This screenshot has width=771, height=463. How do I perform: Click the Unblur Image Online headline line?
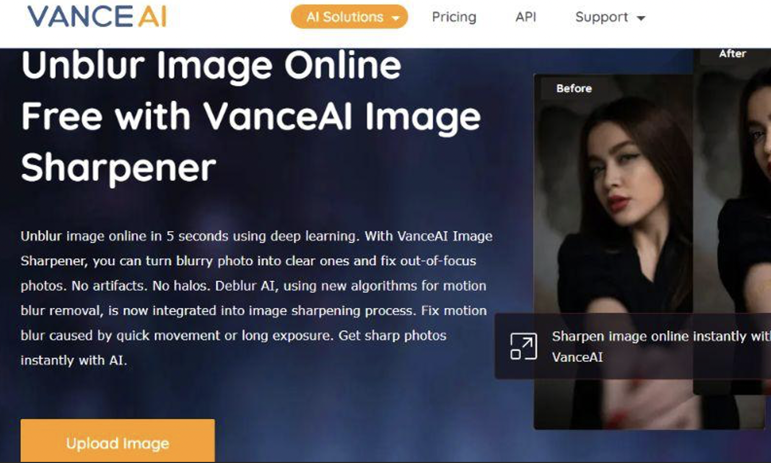[211, 65]
